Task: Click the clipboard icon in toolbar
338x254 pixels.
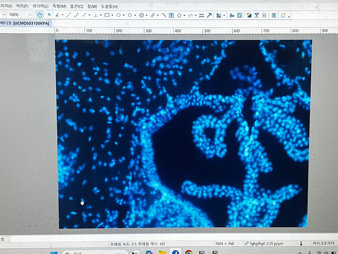Action: click(x=274, y=15)
